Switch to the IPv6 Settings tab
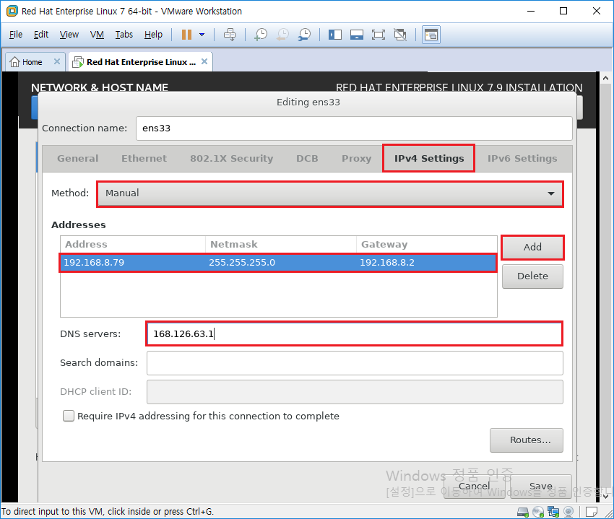The image size is (614, 519). pyautogui.click(x=522, y=159)
